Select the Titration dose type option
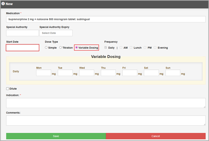The width and height of the screenshot is (209, 141). coord(60,48)
